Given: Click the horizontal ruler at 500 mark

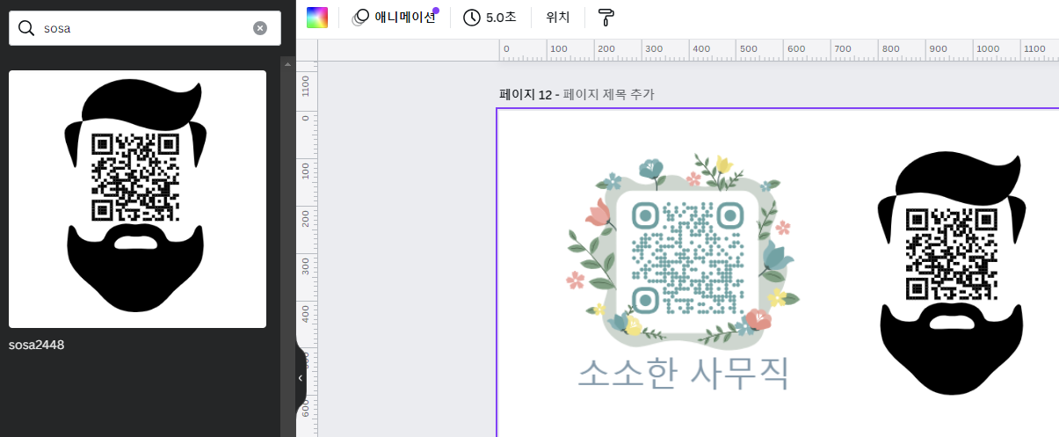Looking at the screenshot, I should click(x=748, y=49).
